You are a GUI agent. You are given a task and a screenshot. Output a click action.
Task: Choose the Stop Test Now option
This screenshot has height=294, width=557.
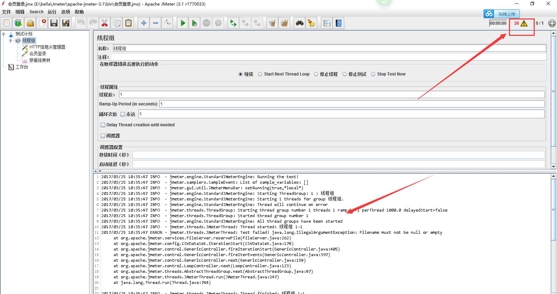point(373,74)
